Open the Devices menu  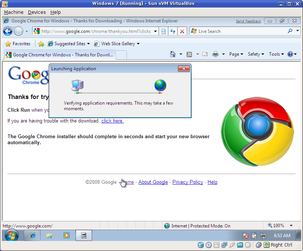37,12
